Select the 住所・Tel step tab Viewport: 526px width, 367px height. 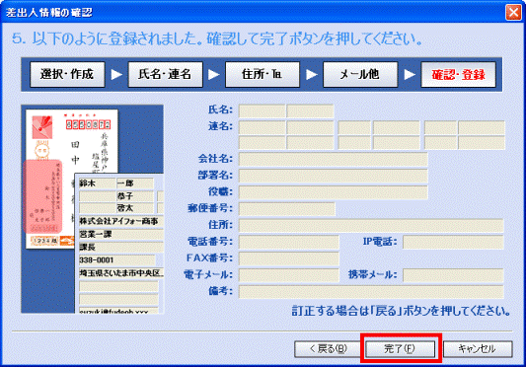coord(263,74)
